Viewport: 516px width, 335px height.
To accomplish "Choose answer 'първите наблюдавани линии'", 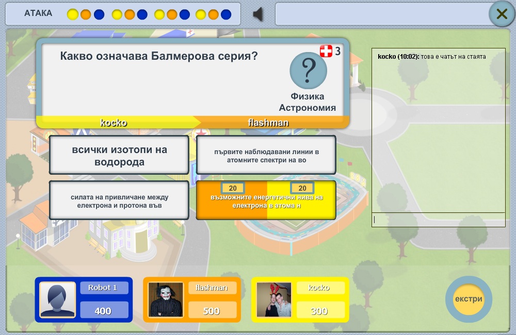I will click(x=266, y=155).
